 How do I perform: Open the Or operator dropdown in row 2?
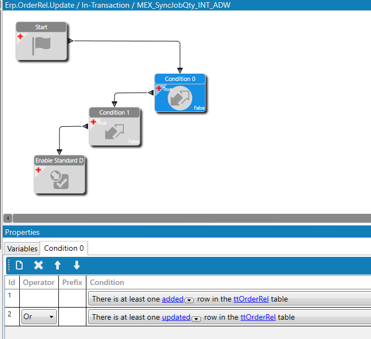pyautogui.click(x=39, y=317)
